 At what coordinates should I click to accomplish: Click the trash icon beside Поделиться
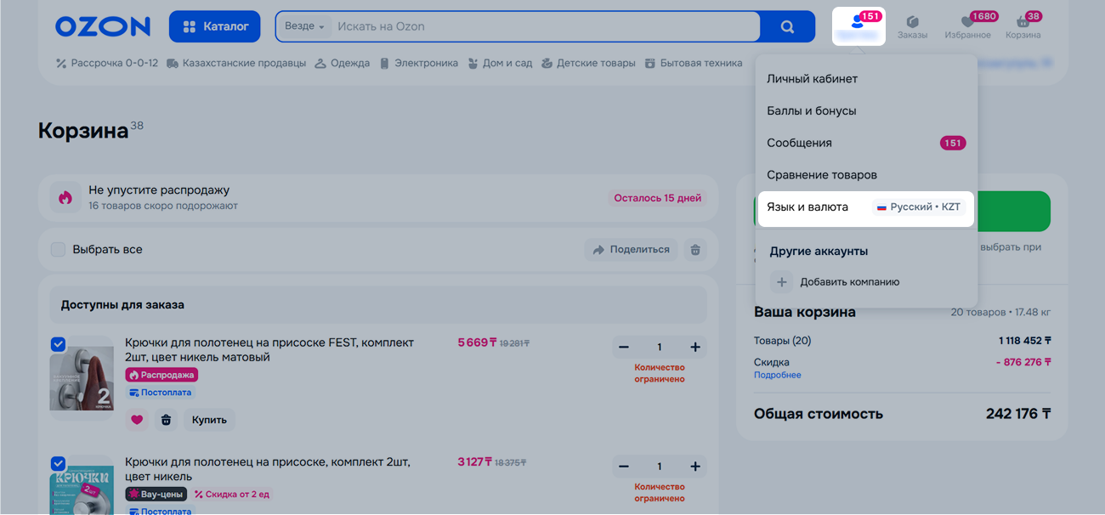(695, 250)
